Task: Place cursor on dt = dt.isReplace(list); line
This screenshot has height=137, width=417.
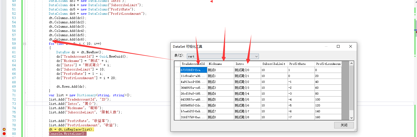Action: pos(71,129)
